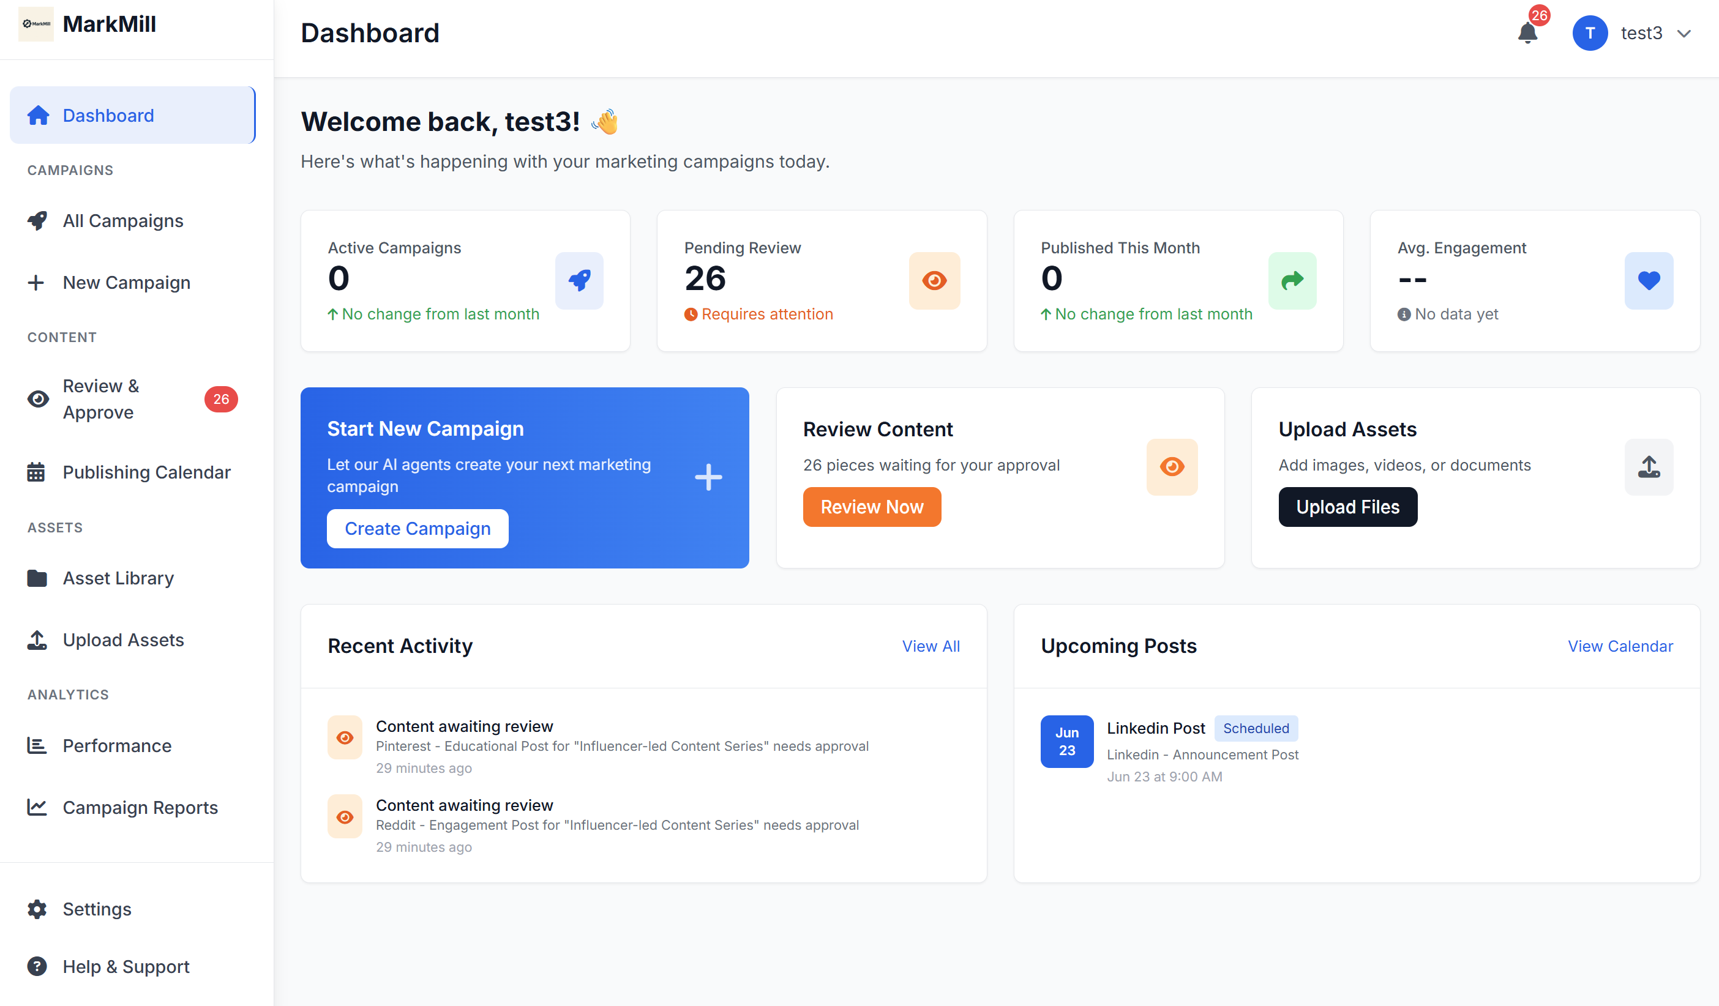
Task: Select the upload icon in Upload Assets card
Action: (1649, 467)
